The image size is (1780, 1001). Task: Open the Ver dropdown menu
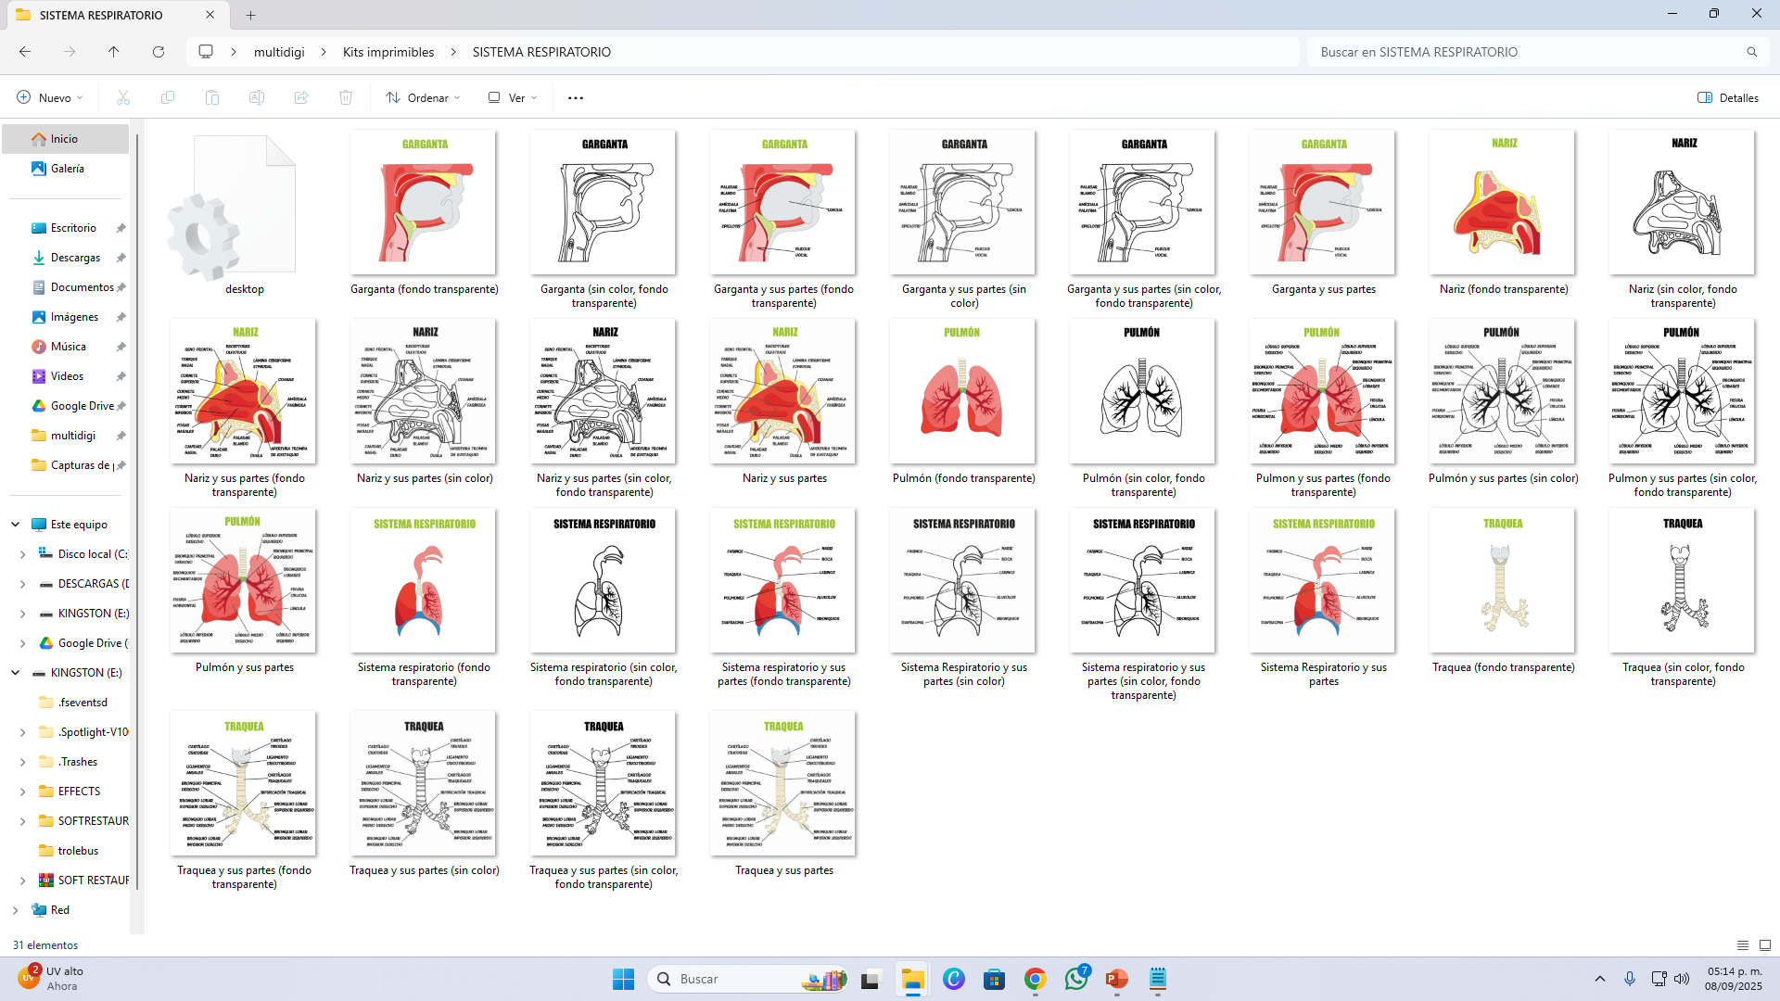click(x=513, y=97)
